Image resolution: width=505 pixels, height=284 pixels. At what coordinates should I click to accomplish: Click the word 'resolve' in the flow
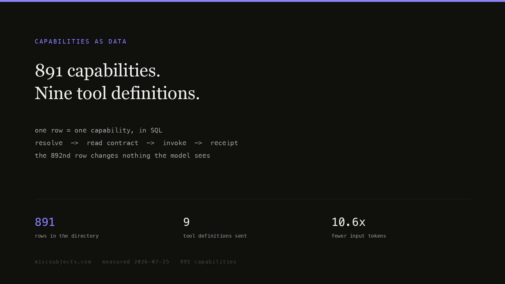click(x=49, y=143)
